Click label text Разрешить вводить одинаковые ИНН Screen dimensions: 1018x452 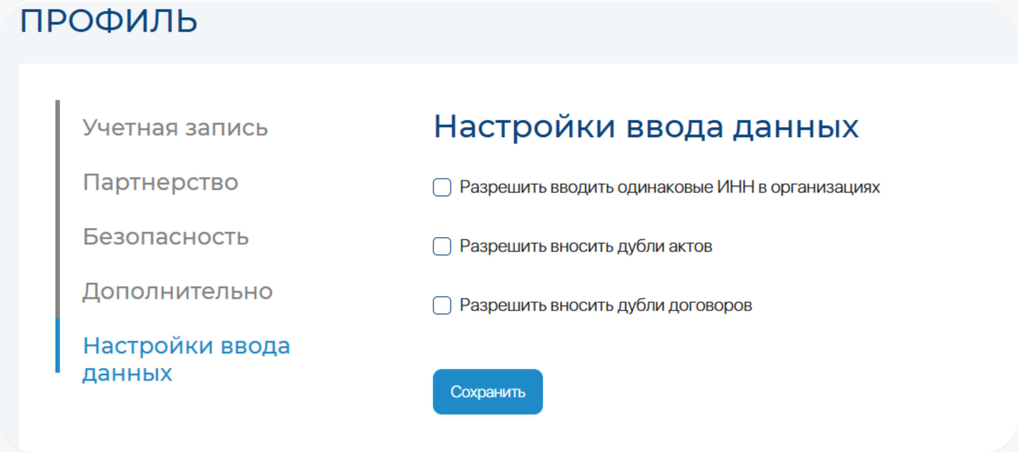point(607,187)
